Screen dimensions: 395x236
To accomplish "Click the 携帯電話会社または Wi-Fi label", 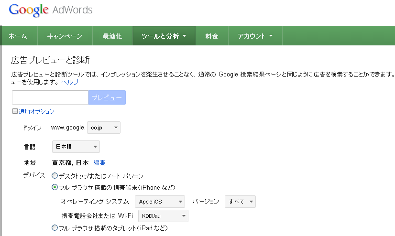I will tap(97, 215).
